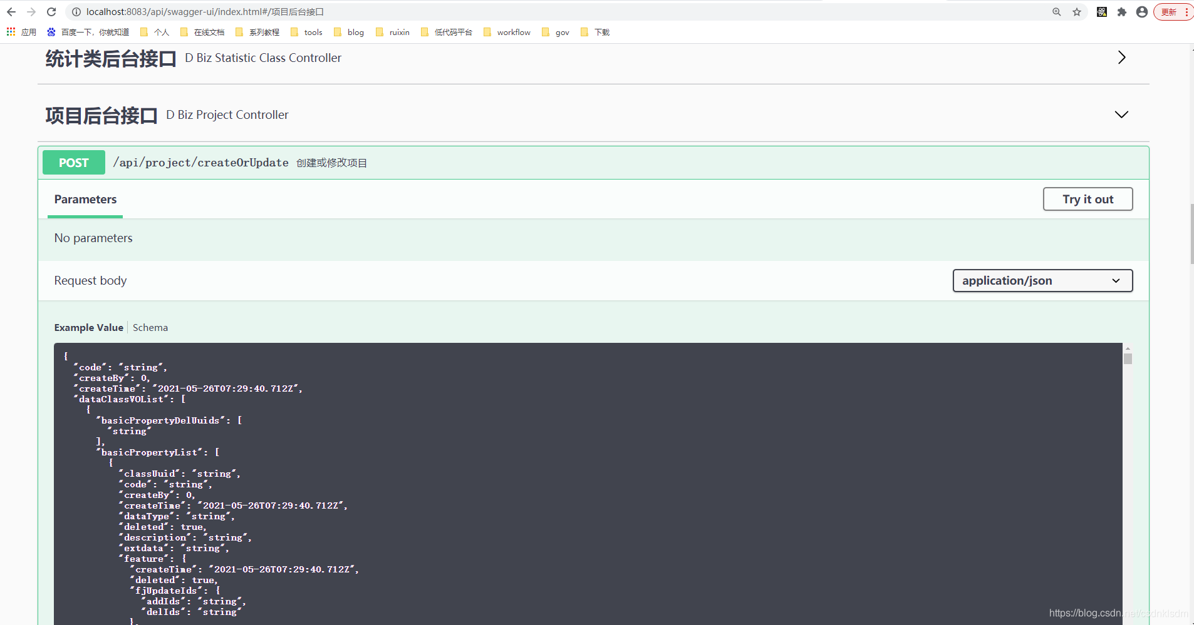
Task: Open the 个人 bookmarks folder
Action: pyautogui.click(x=155, y=32)
